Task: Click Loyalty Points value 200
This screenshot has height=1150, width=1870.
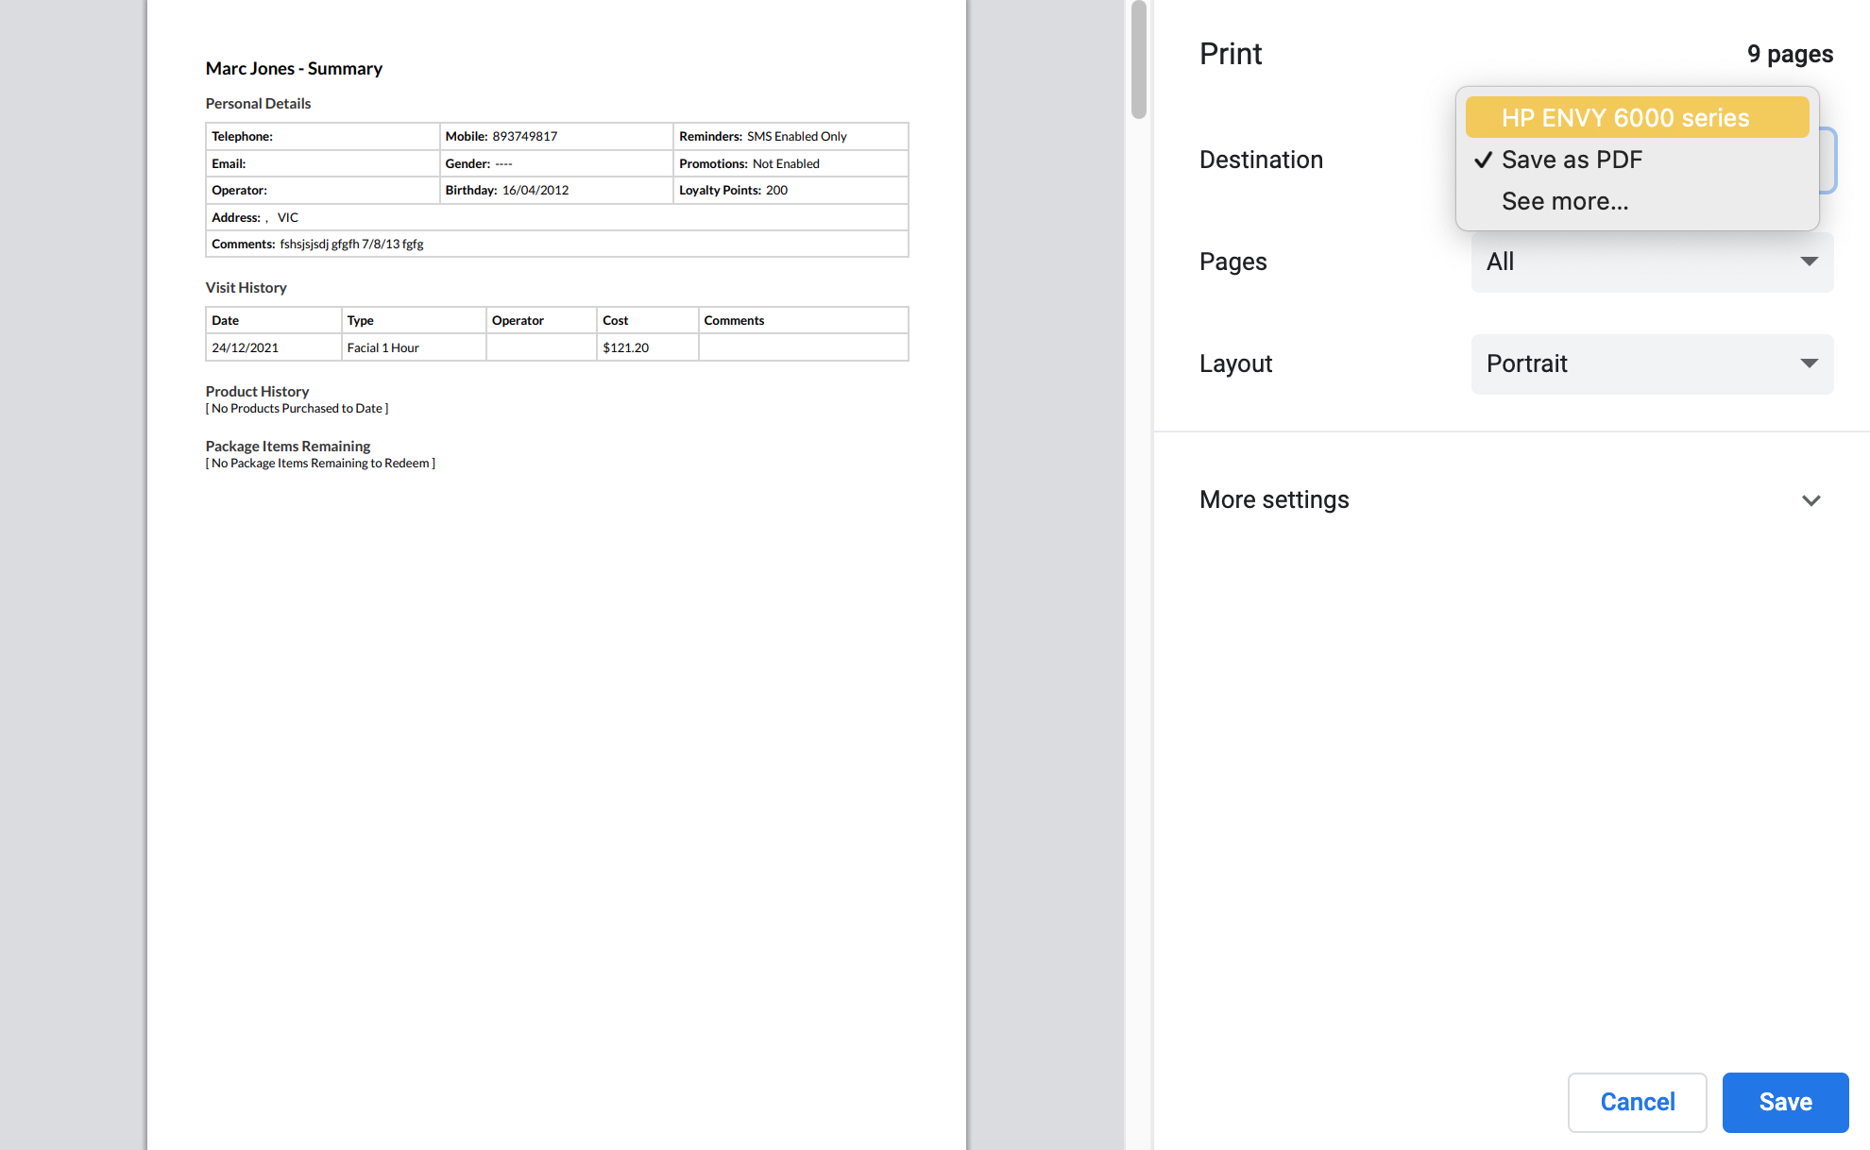Action: pyautogui.click(x=776, y=190)
